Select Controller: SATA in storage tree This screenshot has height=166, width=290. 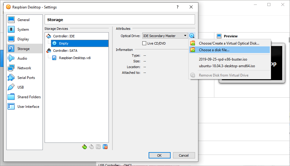65,51
